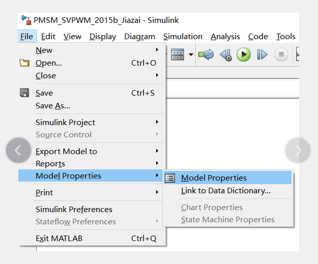Expand the New submenu
Viewport: 318px width, 264px height.
tap(92, 50)
